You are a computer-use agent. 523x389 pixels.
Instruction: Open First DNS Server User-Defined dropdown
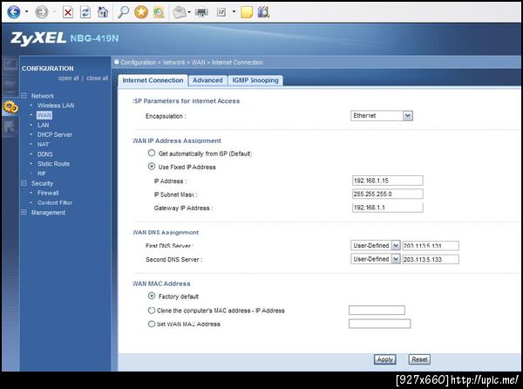pos(375,246)
